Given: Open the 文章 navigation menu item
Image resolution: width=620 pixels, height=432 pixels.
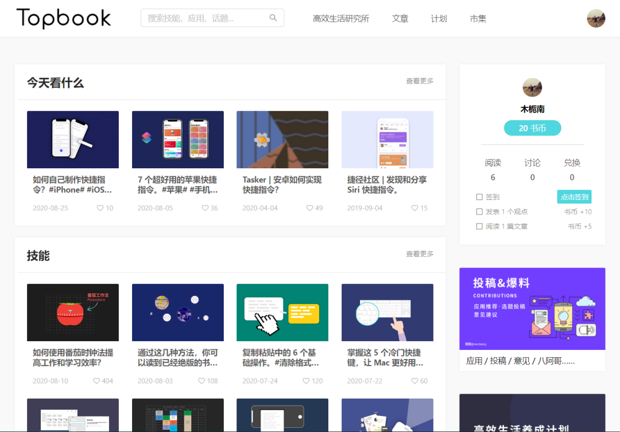Looking at the screenshot, I should pyautogui.click(x=400, y=18).
